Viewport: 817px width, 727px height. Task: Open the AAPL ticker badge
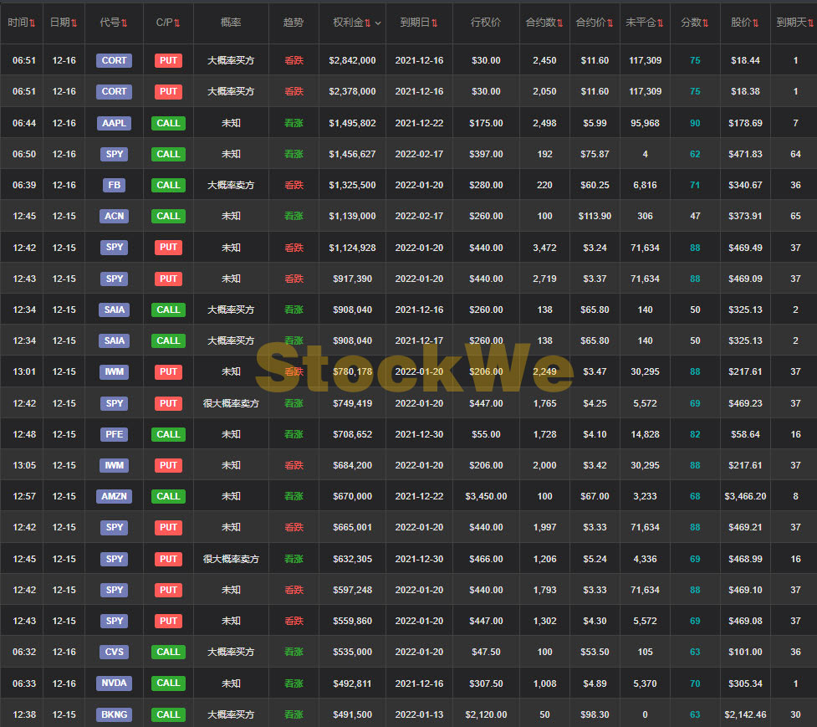(x=114, y=123)
